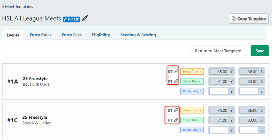Select Slower Than 35.00 Y field for #1C
The width and height of the screenshot is (272, 140).
[x=219, y=110]
